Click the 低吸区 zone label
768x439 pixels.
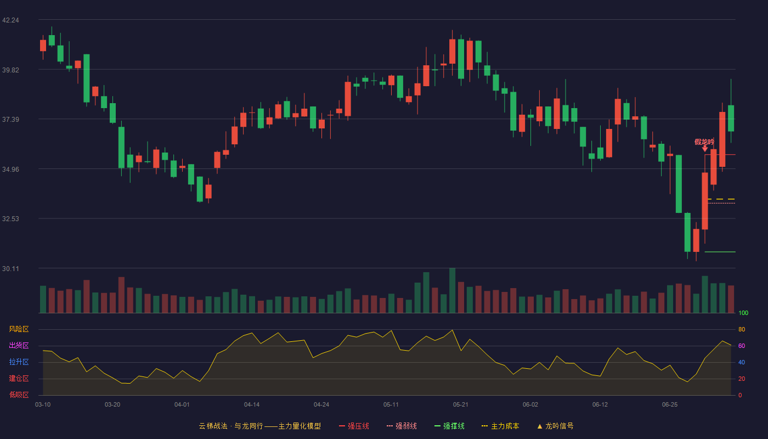click(x=19, y=395)
